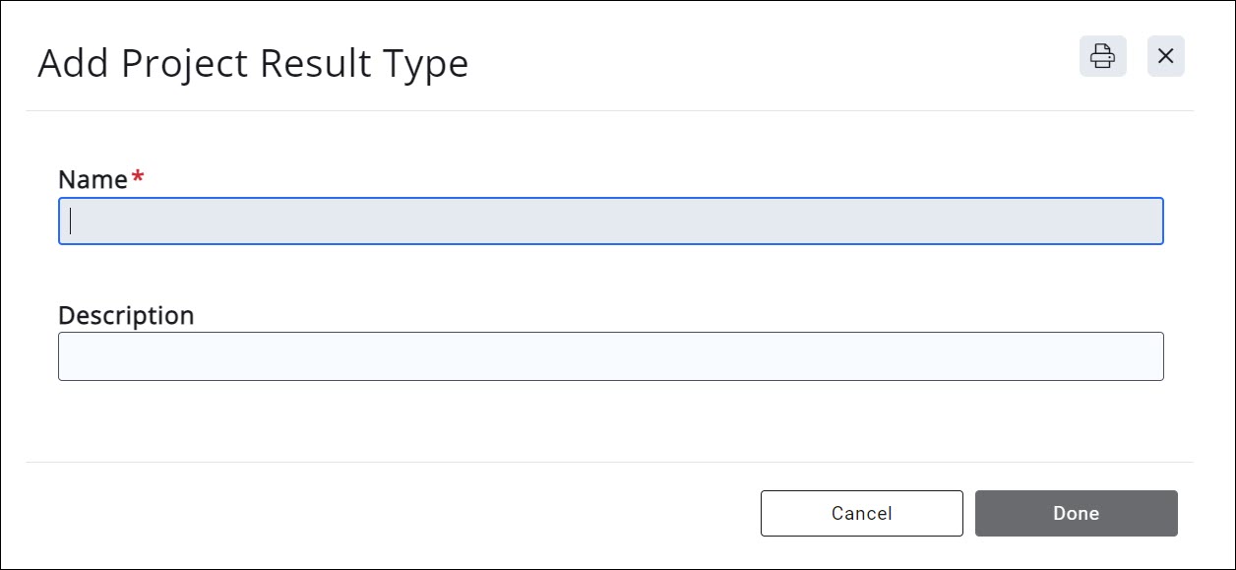Screen dimensions: 1236x570
Task: Abort adding result type via Cancel
Action: [x=861, y=513]
